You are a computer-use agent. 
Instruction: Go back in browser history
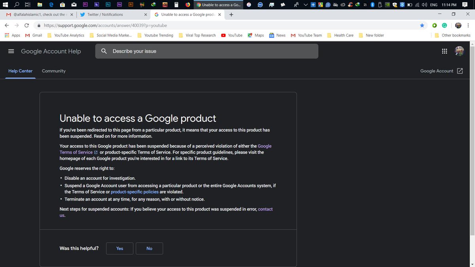[x=7, y=25]
